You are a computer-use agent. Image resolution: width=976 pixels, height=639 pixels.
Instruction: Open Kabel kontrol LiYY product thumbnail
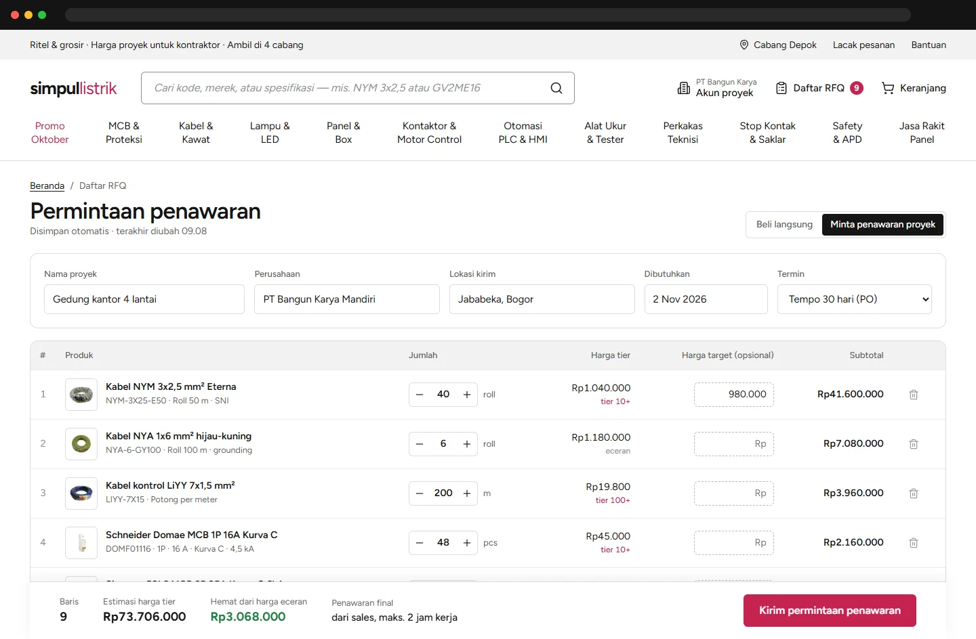[x=81, y=493]
